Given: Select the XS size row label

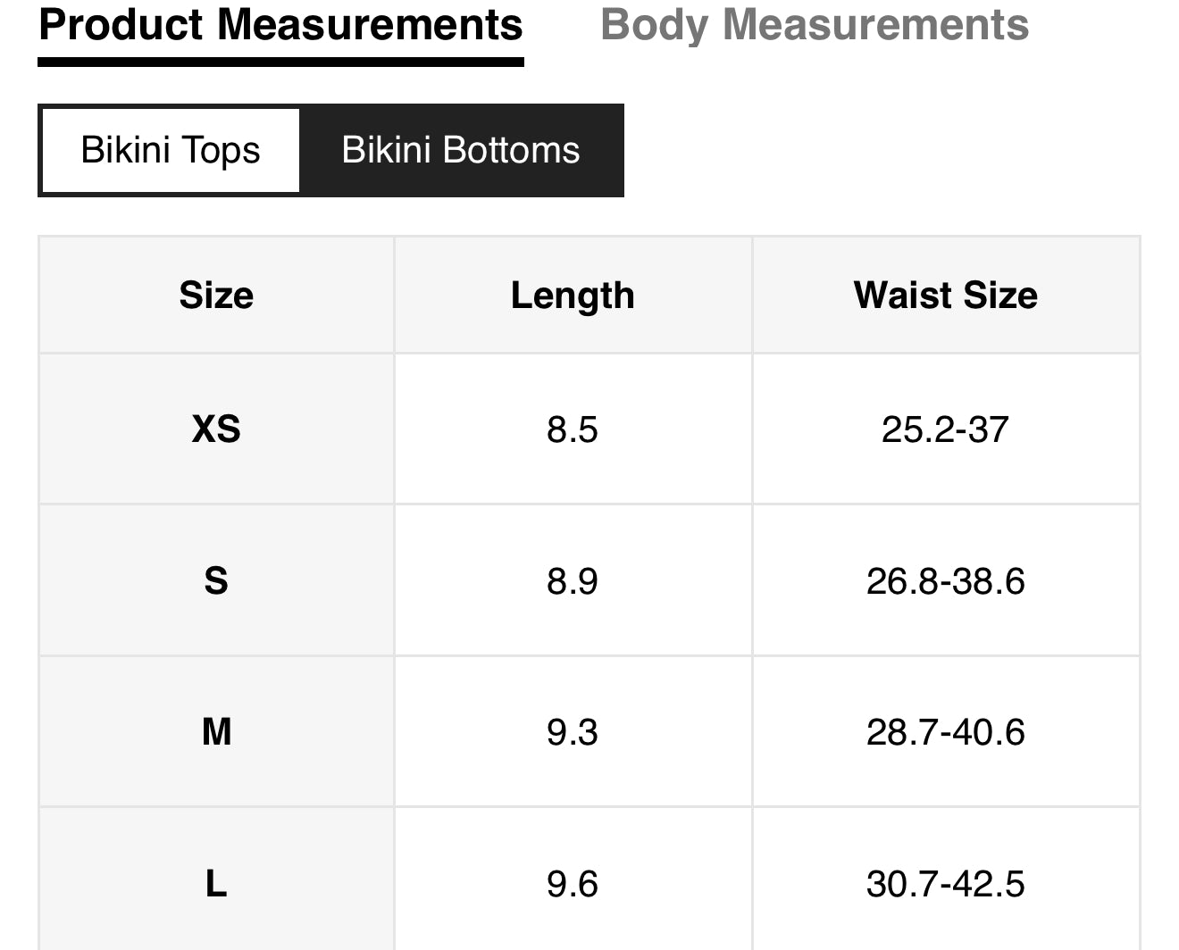Looking at the screenshot, I should [216, 429].
